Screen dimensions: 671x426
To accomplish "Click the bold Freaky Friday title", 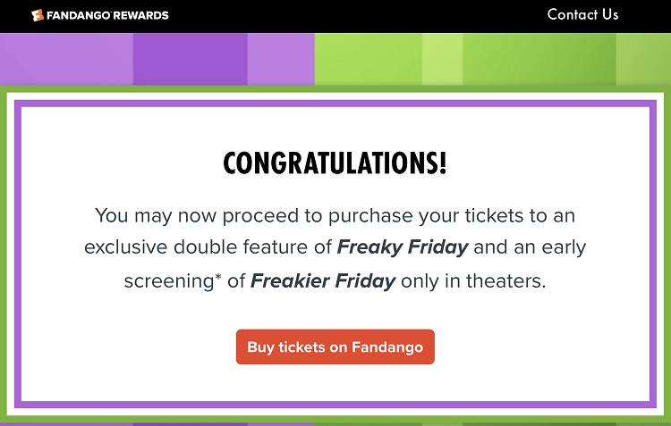I will 403,247.
